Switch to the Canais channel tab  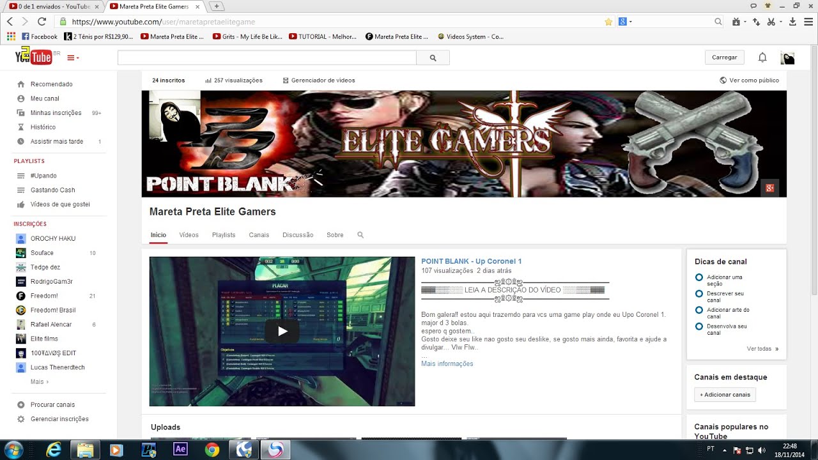point(259,235)
